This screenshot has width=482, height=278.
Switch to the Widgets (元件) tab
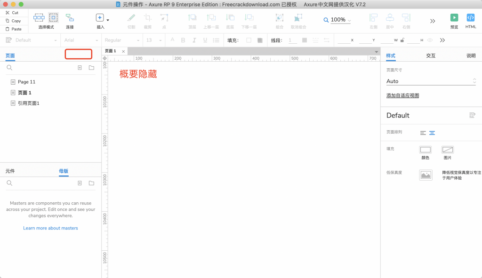(10, 171)
